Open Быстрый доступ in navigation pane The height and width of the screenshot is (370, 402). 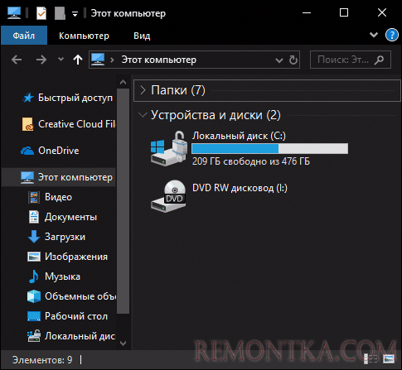point(75,98)
